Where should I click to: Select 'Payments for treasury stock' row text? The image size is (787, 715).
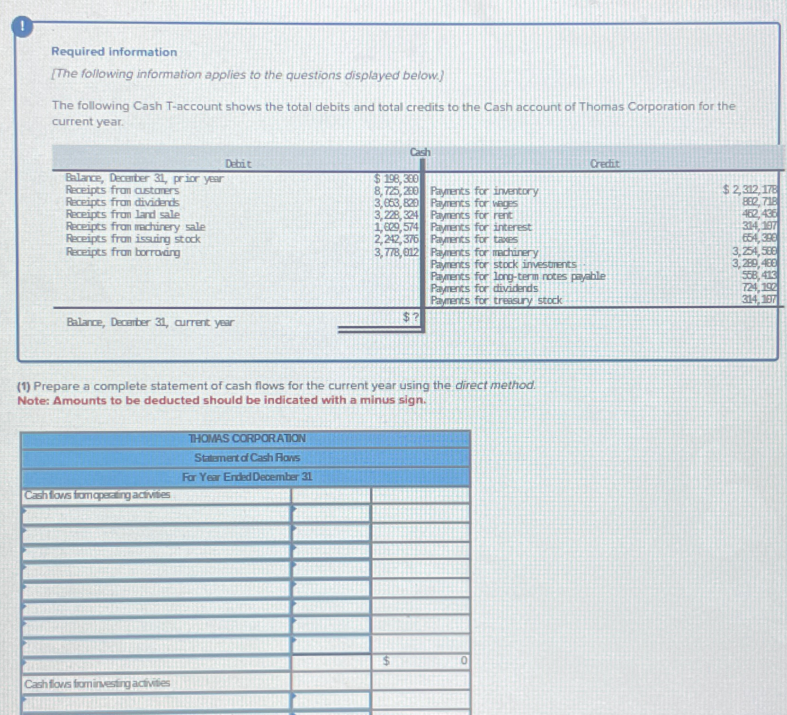click(496, 300)
